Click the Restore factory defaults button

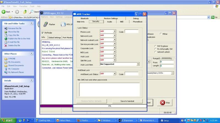[92, 101]
